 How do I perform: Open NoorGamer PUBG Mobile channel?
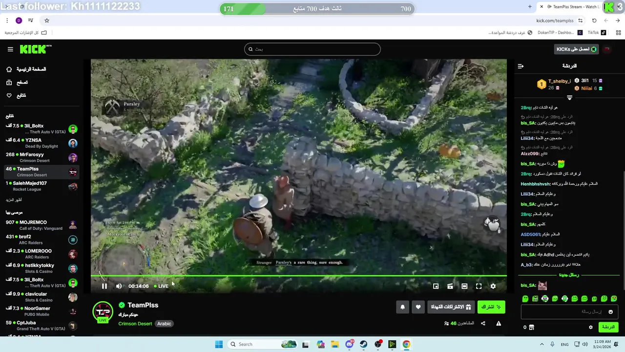42,311
